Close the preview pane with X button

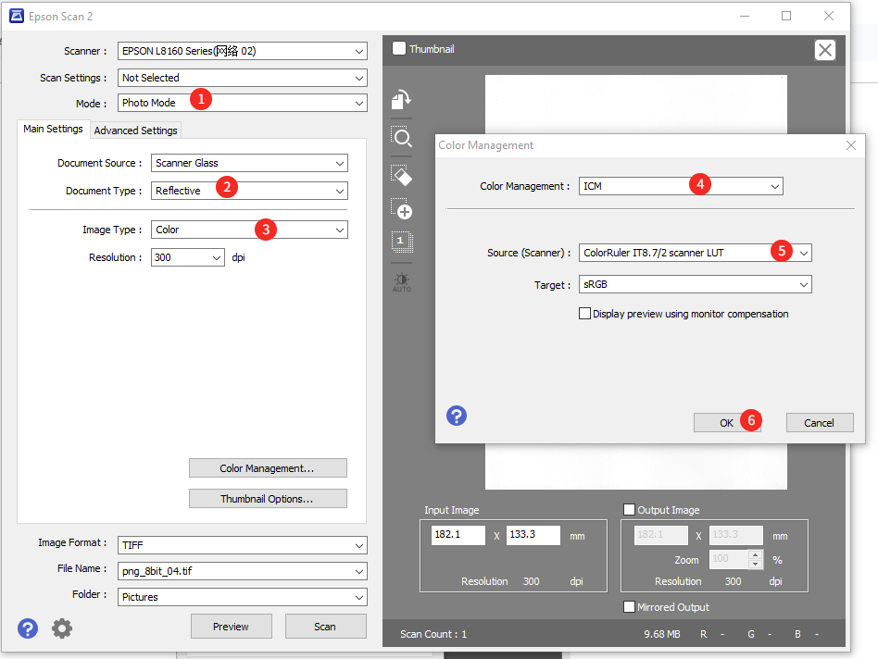[x=825, y=50]
